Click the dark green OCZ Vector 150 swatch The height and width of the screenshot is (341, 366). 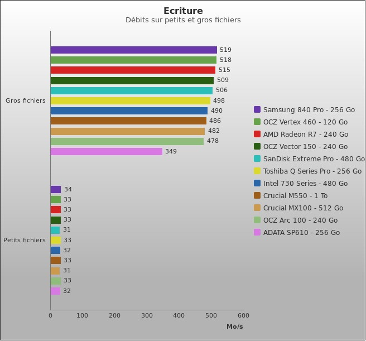click(257, 146)
